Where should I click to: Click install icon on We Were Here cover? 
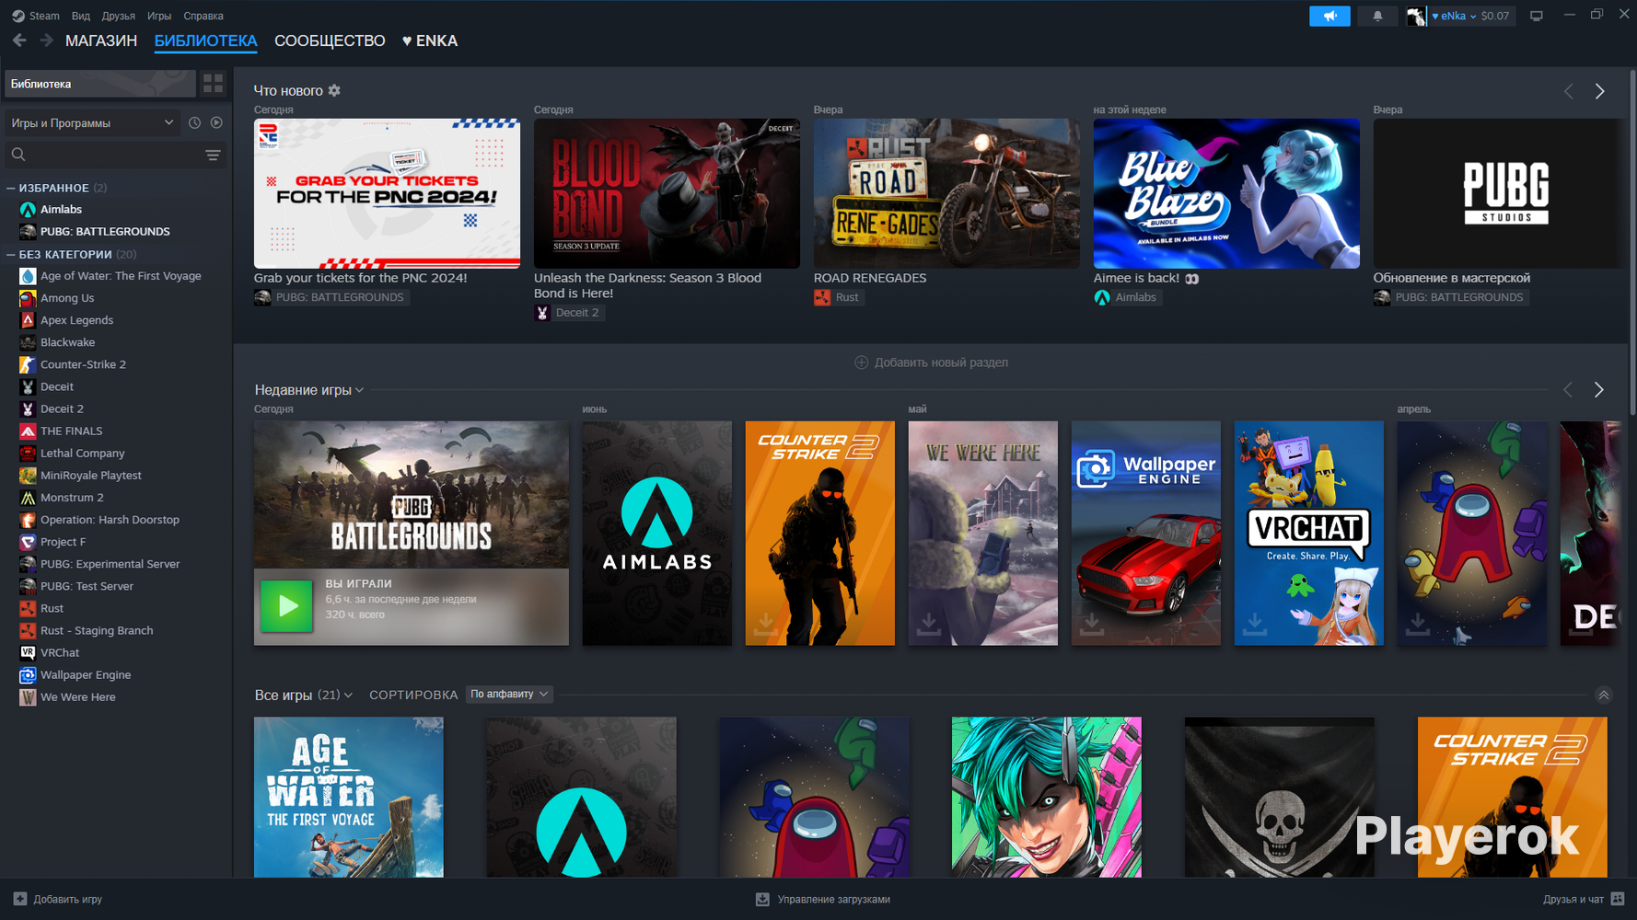[928, 625]
